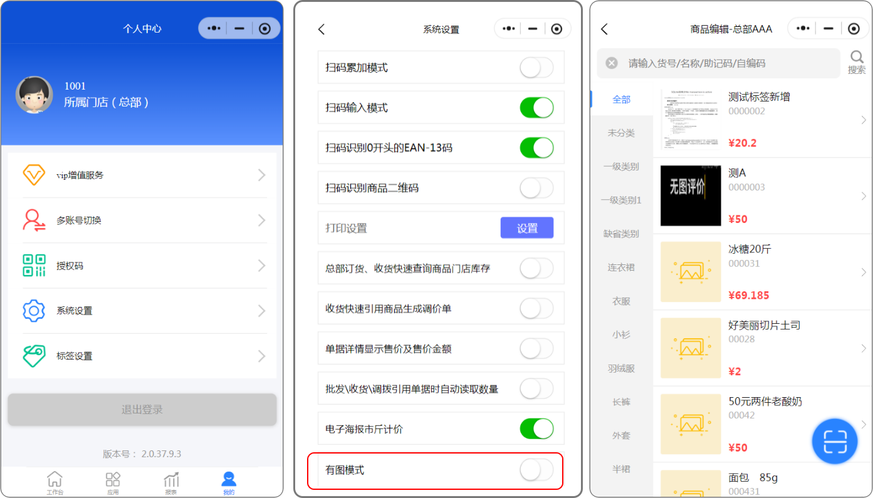Select the 一级类别 category
This screenshot has height=498, width=873.
pos(622,167)
